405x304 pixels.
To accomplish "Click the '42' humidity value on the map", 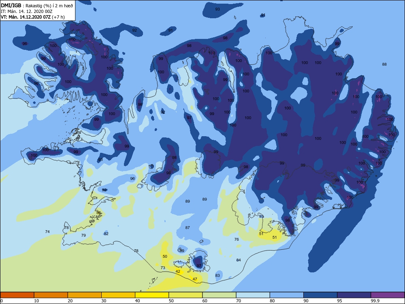I will 178,272.
